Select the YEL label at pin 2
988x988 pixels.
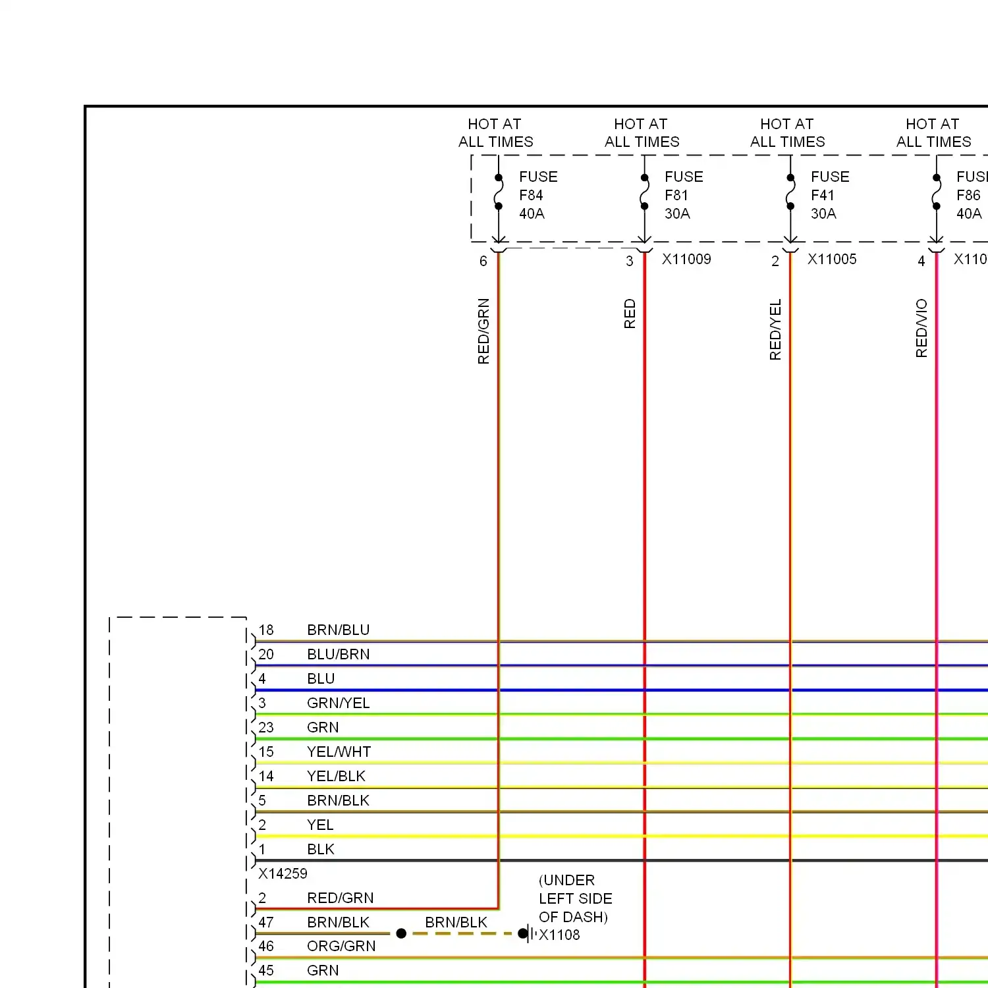(320, 825)
